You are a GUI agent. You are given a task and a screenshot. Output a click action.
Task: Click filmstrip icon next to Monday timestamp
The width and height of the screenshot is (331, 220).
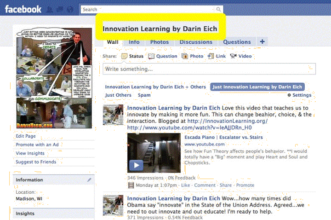point(131,185)
